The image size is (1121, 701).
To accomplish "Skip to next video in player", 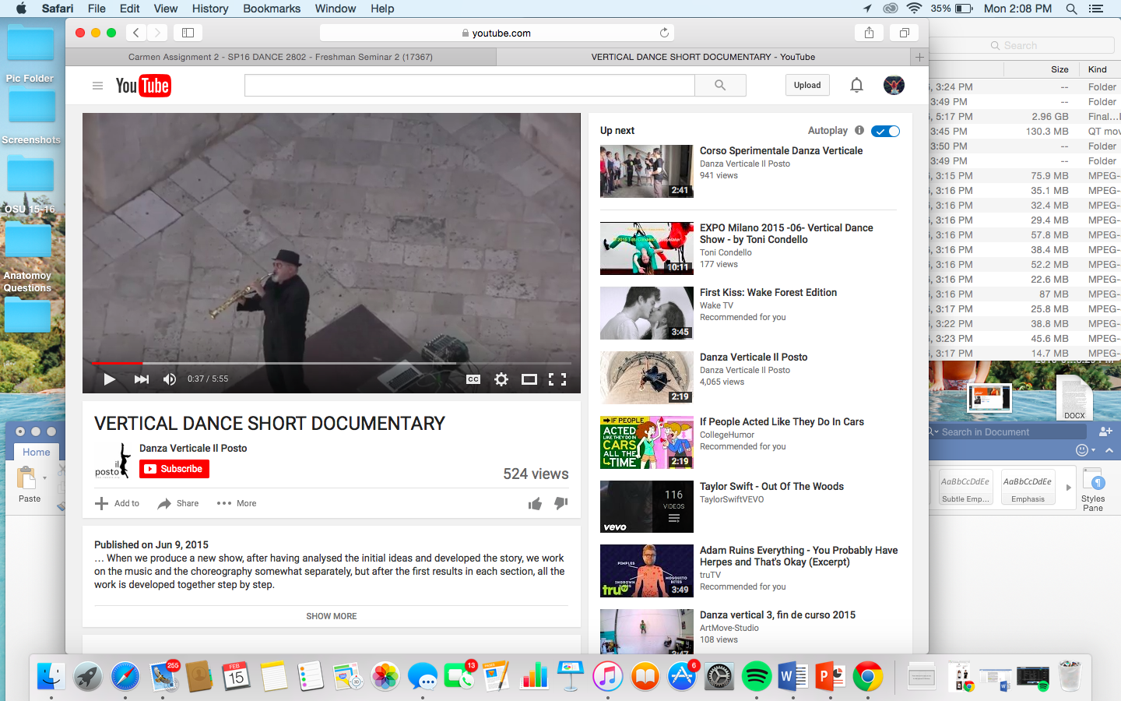I will (141, 379).
